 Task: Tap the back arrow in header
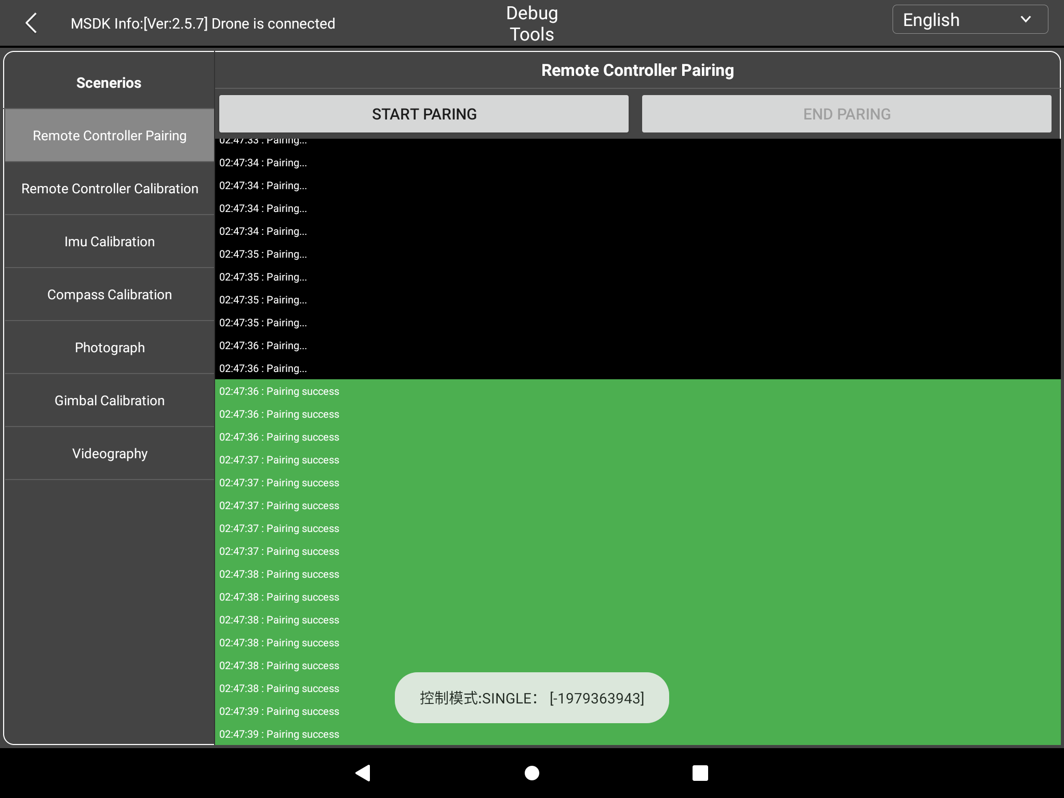point(31,23)
